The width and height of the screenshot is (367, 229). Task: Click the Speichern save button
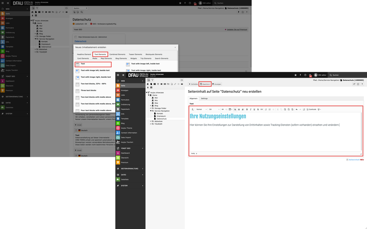(205, 84)
